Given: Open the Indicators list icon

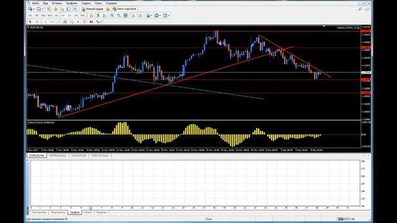Looking at the screenshot, I should 148,15.
